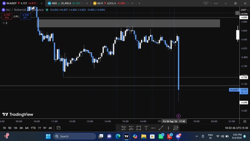This screenshot has width=250, height=141.
Task: Click the 4.728 BUY button
Action: [x=25, y=16]
